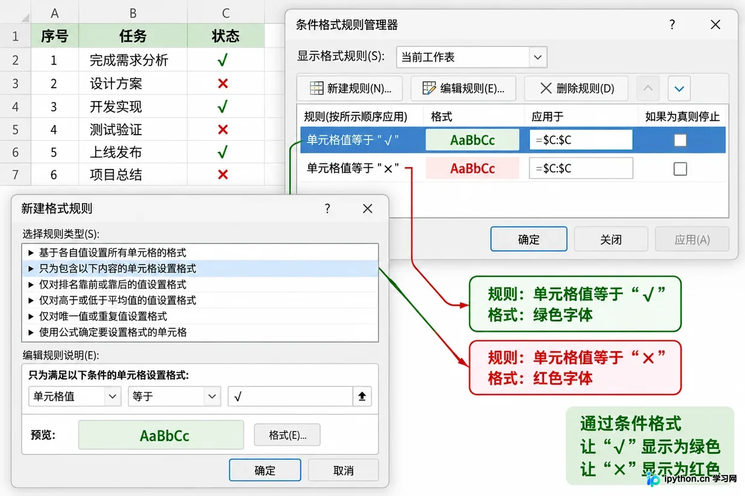Select rule type 仅对唯一值或重复值设置格式
745x496 pixels.
pos(200,316)
